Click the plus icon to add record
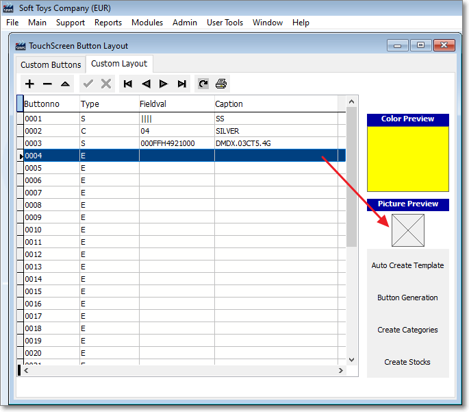 click(29, 84)
